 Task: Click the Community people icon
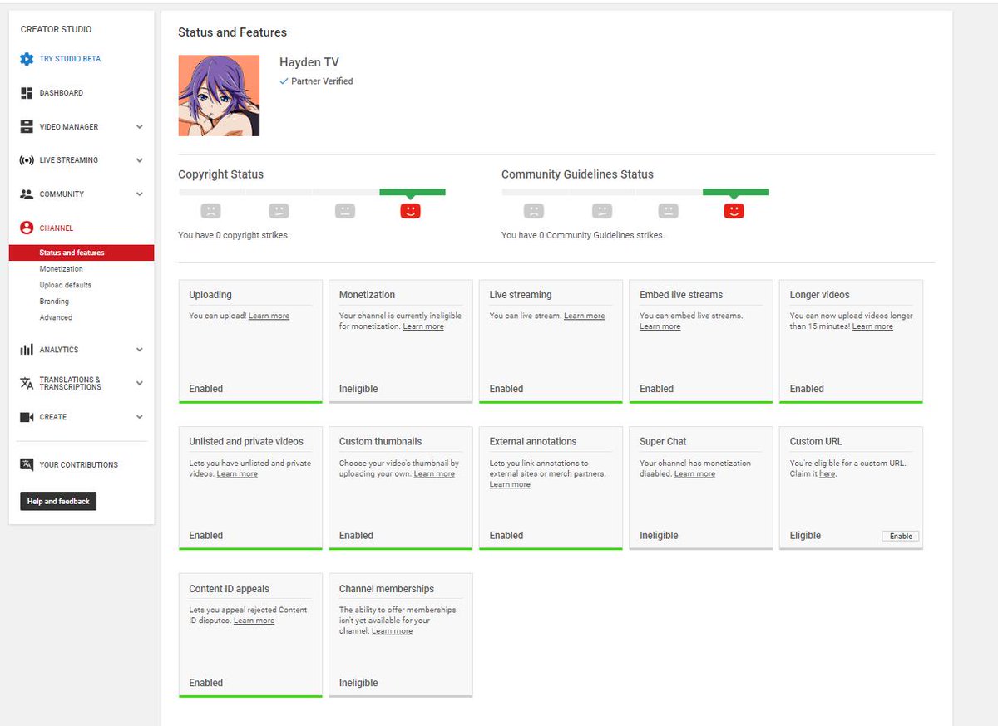tap(27, 194)
